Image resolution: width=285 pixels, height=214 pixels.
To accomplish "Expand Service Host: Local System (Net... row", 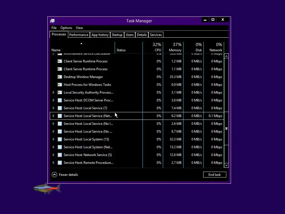I will tap(53, 147).
